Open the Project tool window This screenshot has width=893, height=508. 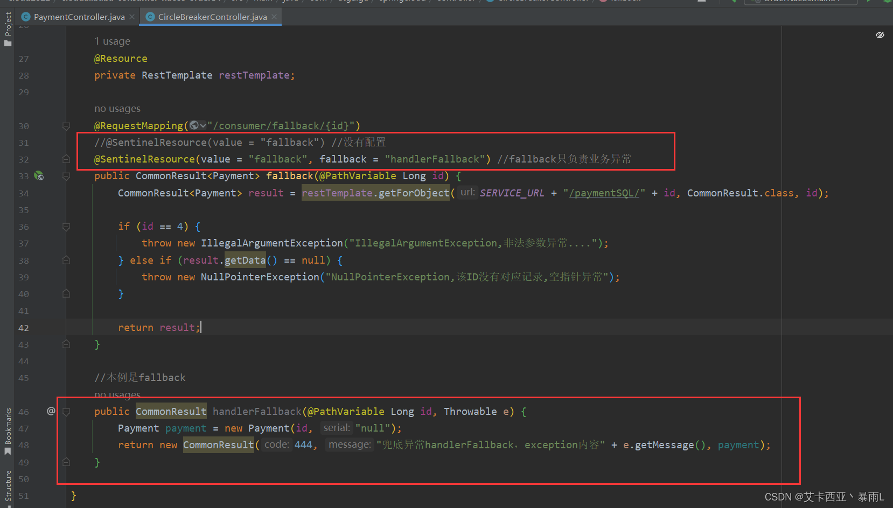coord(8,29)
